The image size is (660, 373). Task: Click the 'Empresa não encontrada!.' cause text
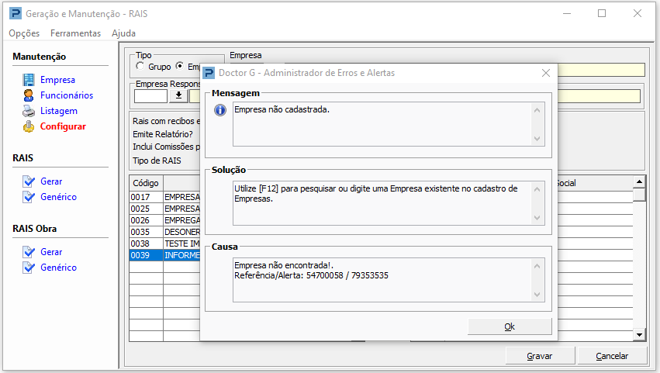[284, 265]
